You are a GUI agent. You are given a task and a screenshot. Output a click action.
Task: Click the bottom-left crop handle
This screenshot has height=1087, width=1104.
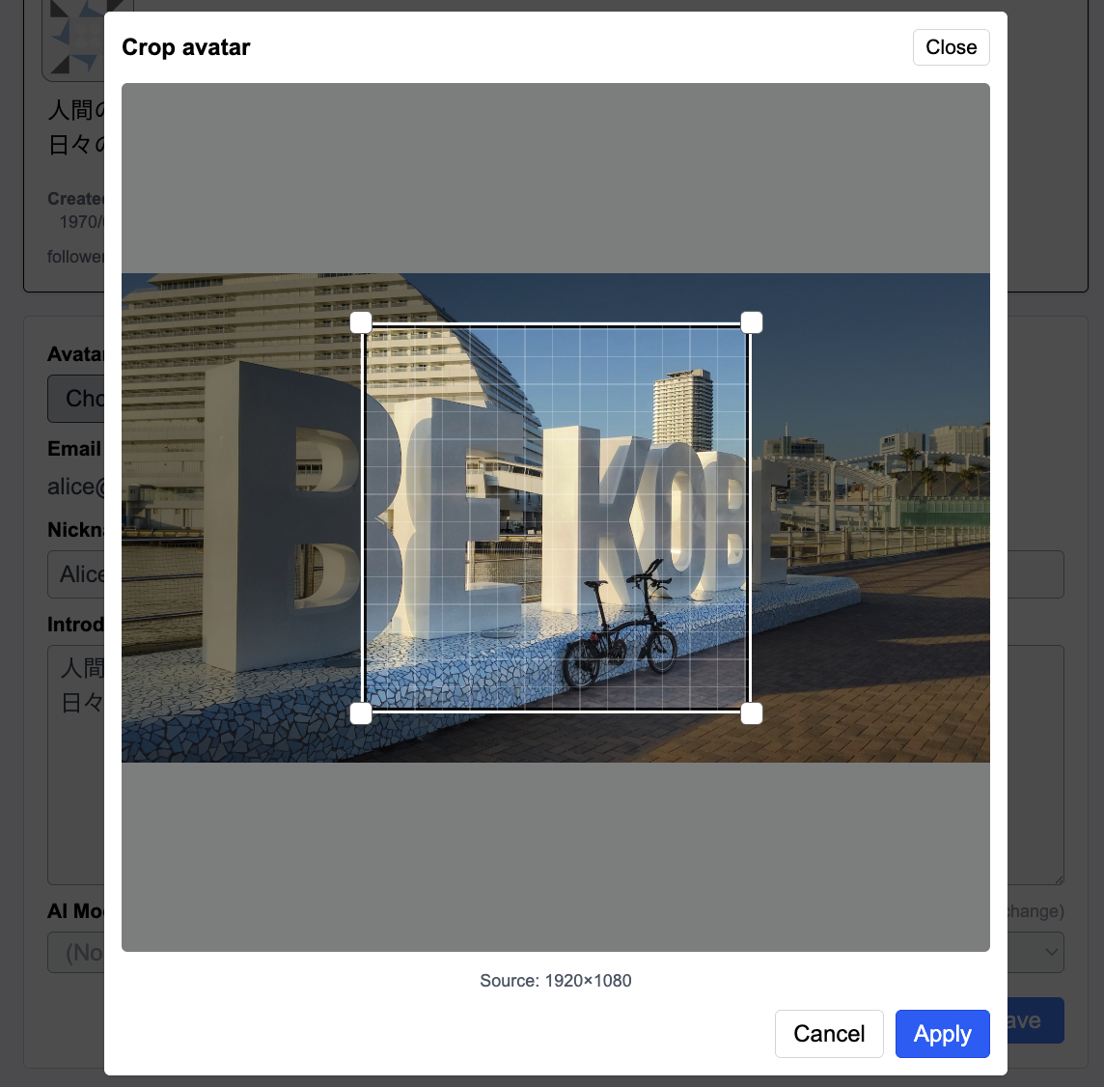click(x=361, y=713)
